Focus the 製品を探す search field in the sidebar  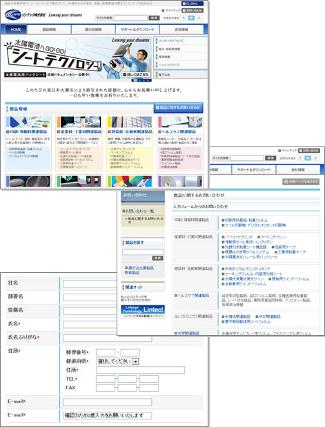[x=143, y=252]
